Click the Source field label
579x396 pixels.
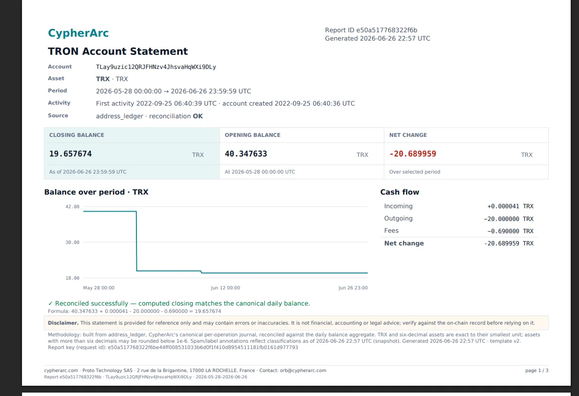coord(58,115)
